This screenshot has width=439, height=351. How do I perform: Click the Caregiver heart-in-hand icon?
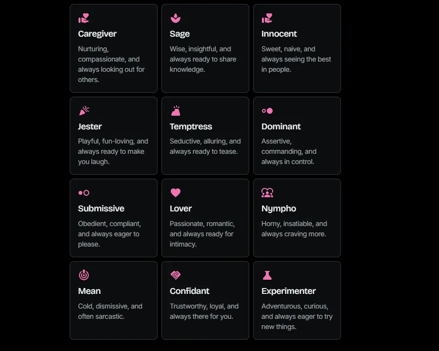tap(83, 18)
